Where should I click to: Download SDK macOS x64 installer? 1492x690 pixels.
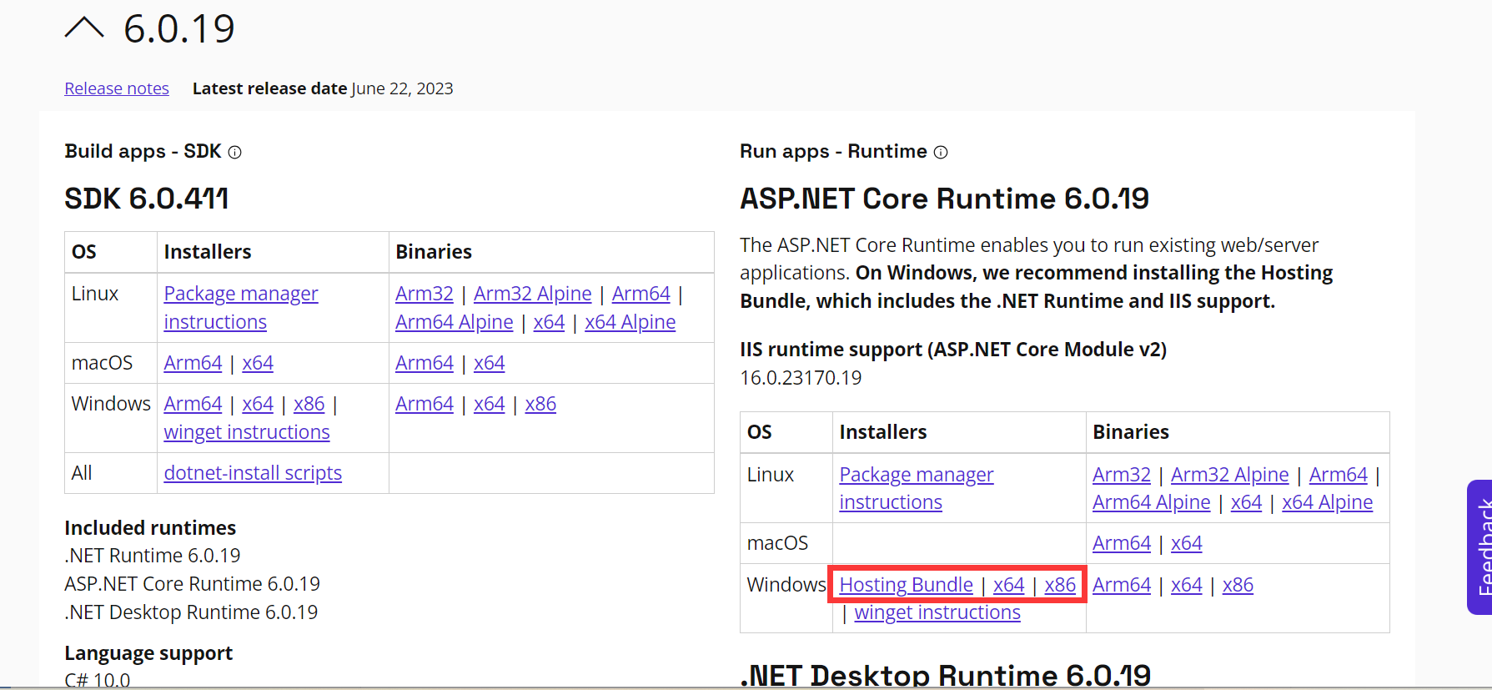pyautogui.click(x=258, y=363)
